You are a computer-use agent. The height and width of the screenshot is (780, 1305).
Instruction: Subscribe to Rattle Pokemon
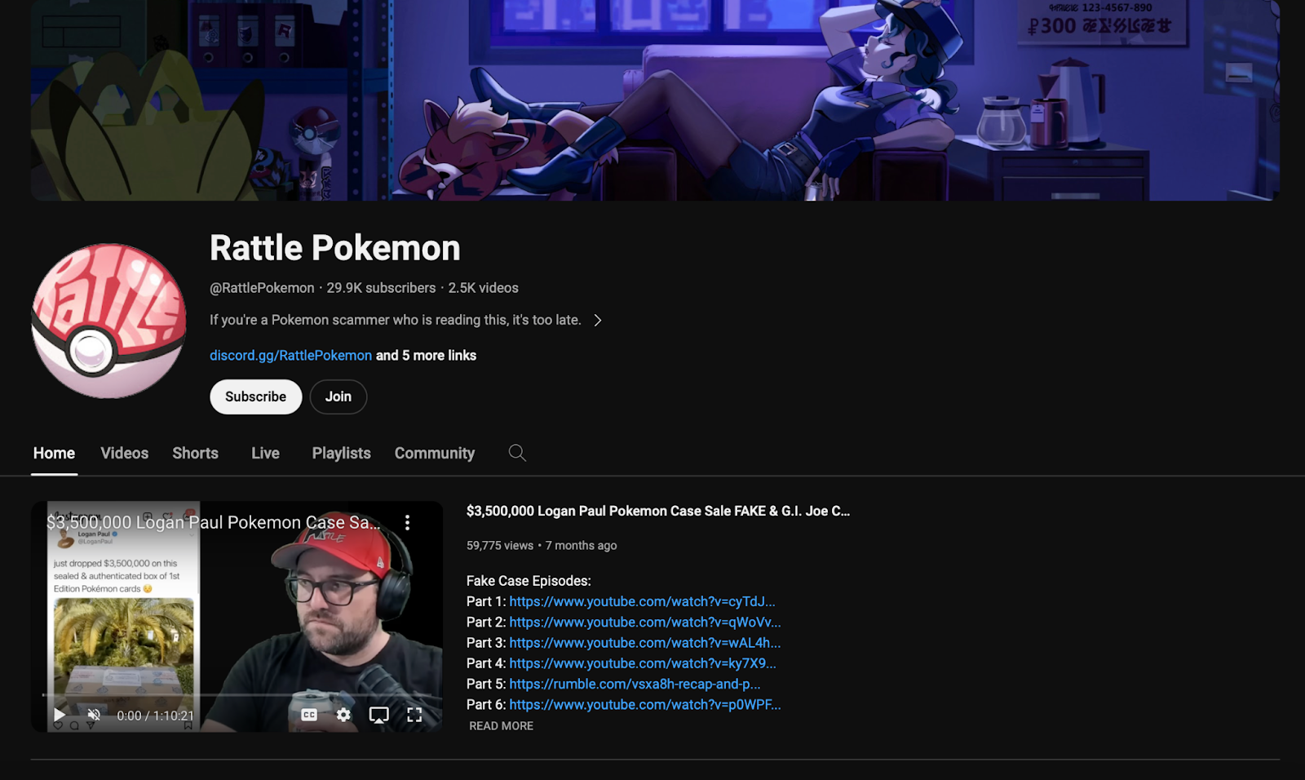[256, 397]
